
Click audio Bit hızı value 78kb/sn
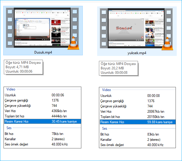point(58,134)
